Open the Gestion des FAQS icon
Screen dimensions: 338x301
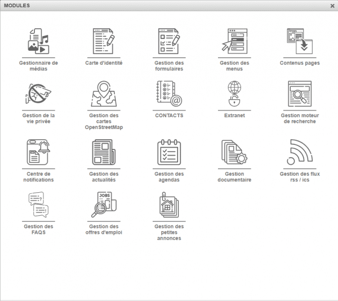pyautogui.click(x=38, y=205)
